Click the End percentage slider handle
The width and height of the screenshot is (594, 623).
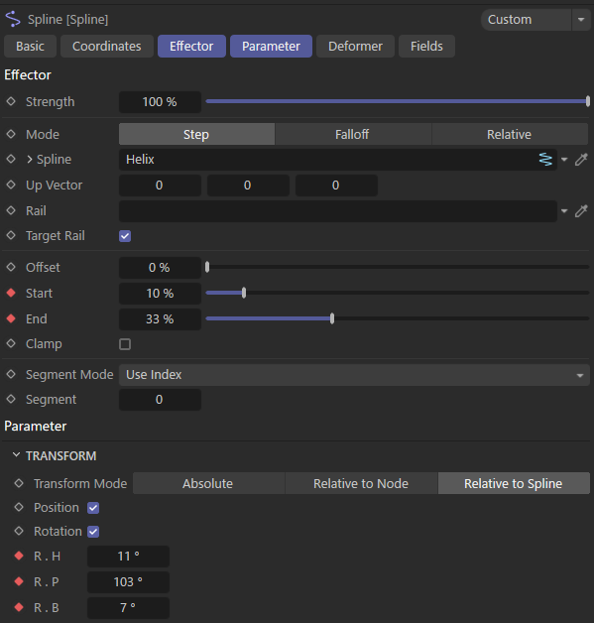click(332, 318)
